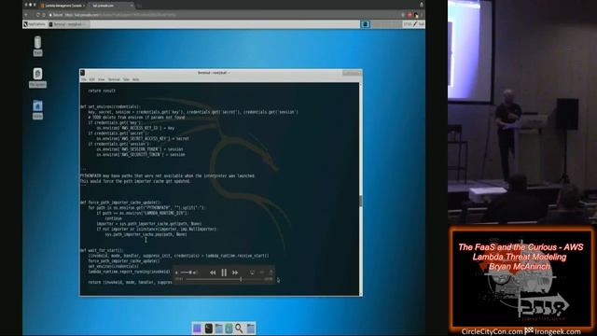
Task: Open the magnifier search icon in dock
Action: 239,328
